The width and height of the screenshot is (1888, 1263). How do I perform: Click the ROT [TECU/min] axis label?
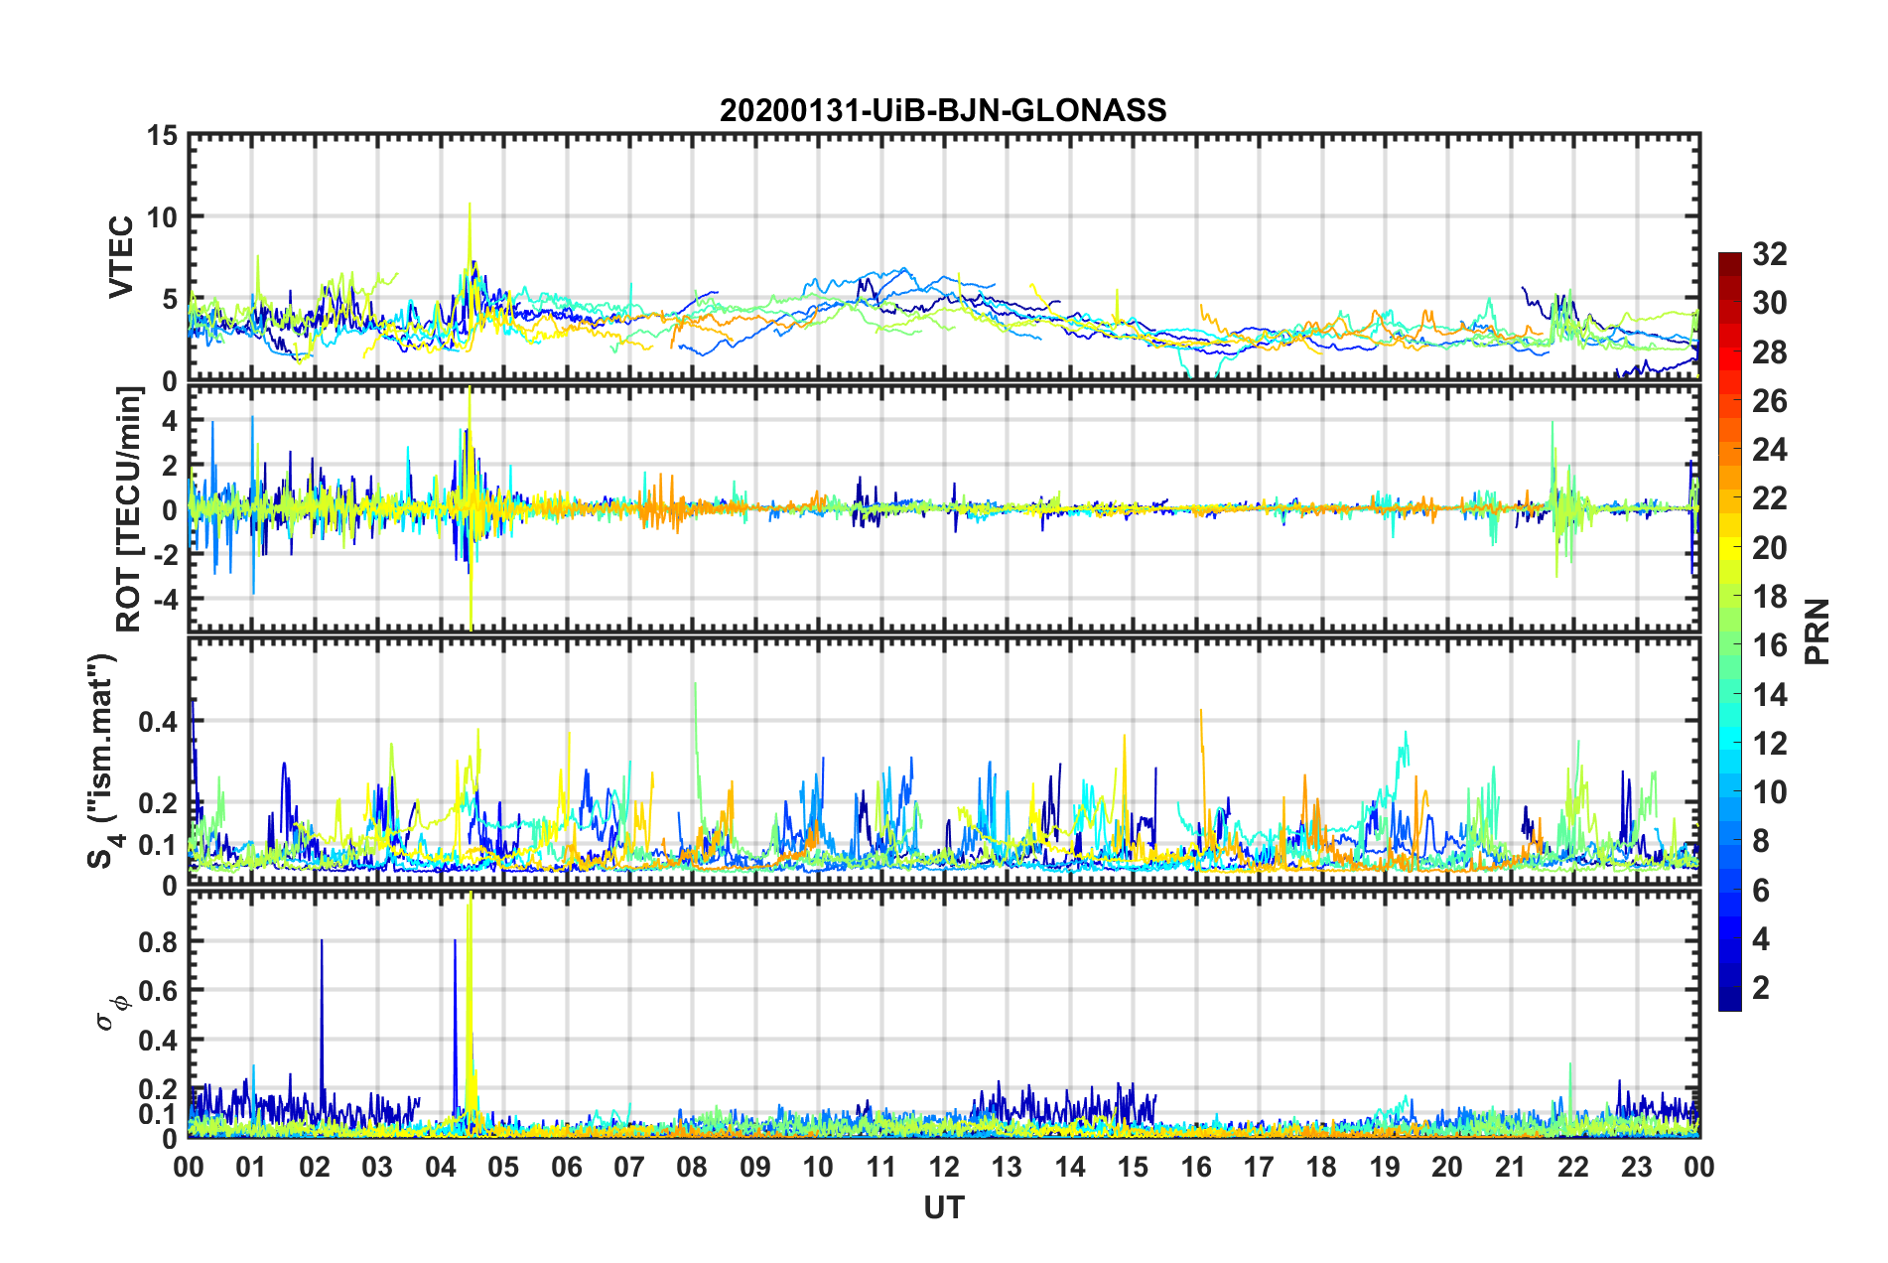click(x=129, y=509)
